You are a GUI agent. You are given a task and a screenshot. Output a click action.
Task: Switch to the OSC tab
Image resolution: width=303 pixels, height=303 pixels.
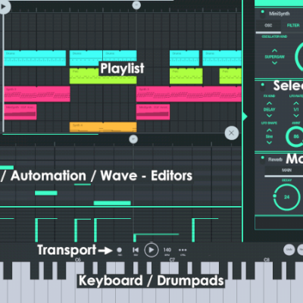tap(268, 26)
